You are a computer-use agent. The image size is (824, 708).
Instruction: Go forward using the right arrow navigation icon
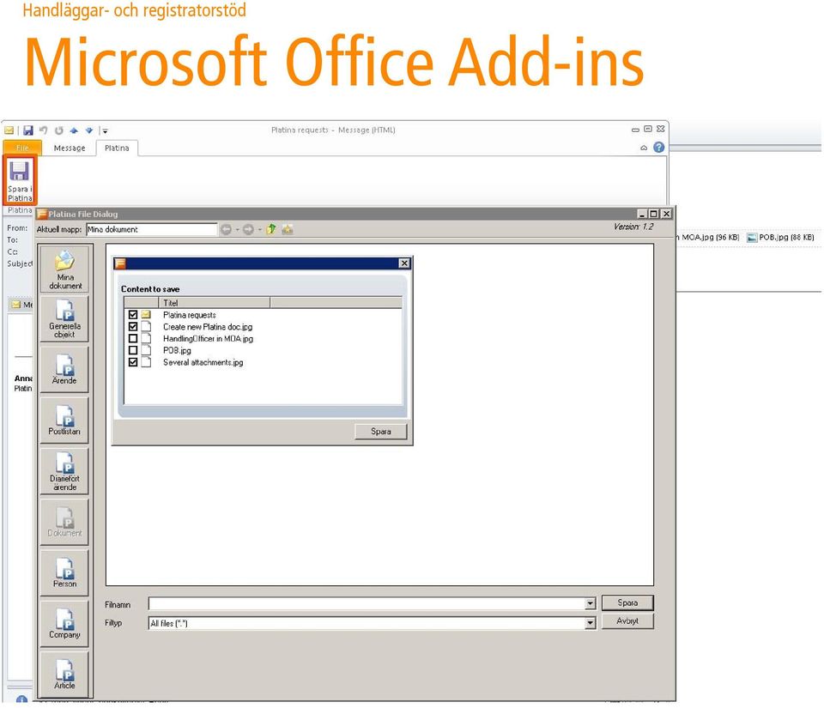248,229
